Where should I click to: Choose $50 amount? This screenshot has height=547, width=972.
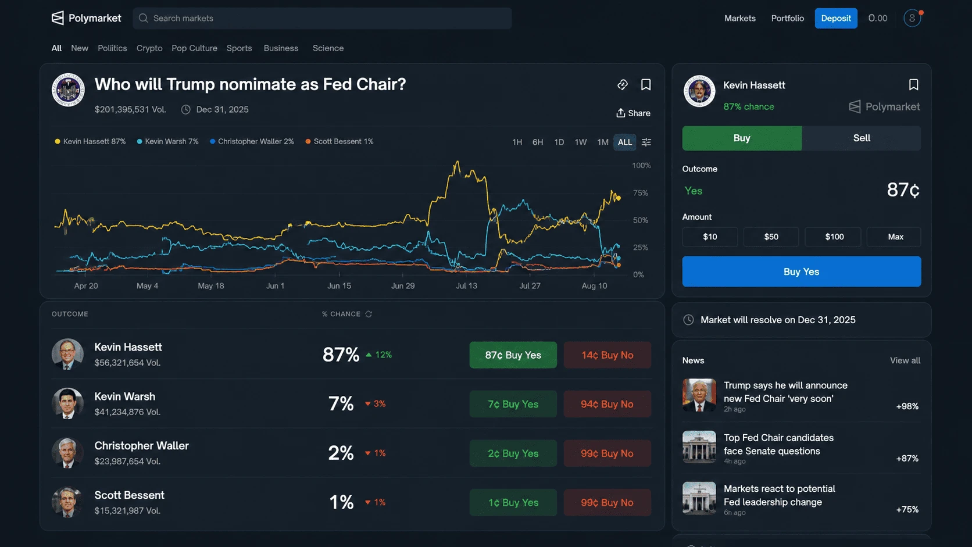point(771,237)
